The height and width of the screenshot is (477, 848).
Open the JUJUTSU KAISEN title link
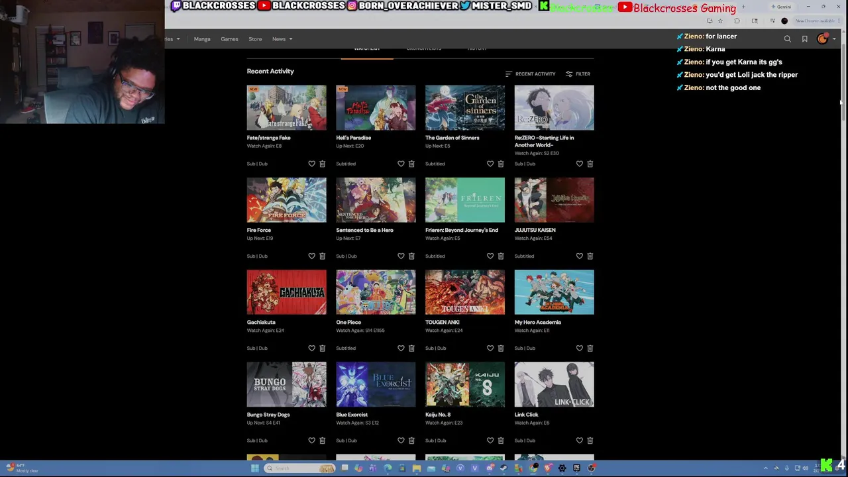(535, 230)
